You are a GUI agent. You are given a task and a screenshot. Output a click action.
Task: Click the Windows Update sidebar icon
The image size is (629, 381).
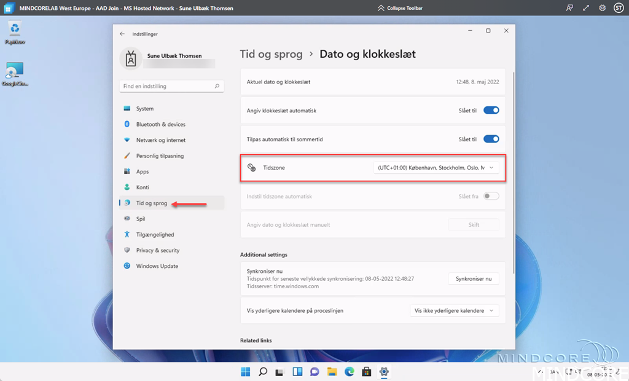tap(127, 266)
